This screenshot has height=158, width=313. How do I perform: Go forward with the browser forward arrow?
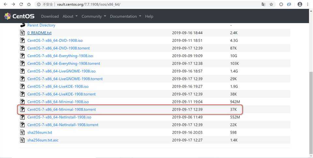pos(13,4)
